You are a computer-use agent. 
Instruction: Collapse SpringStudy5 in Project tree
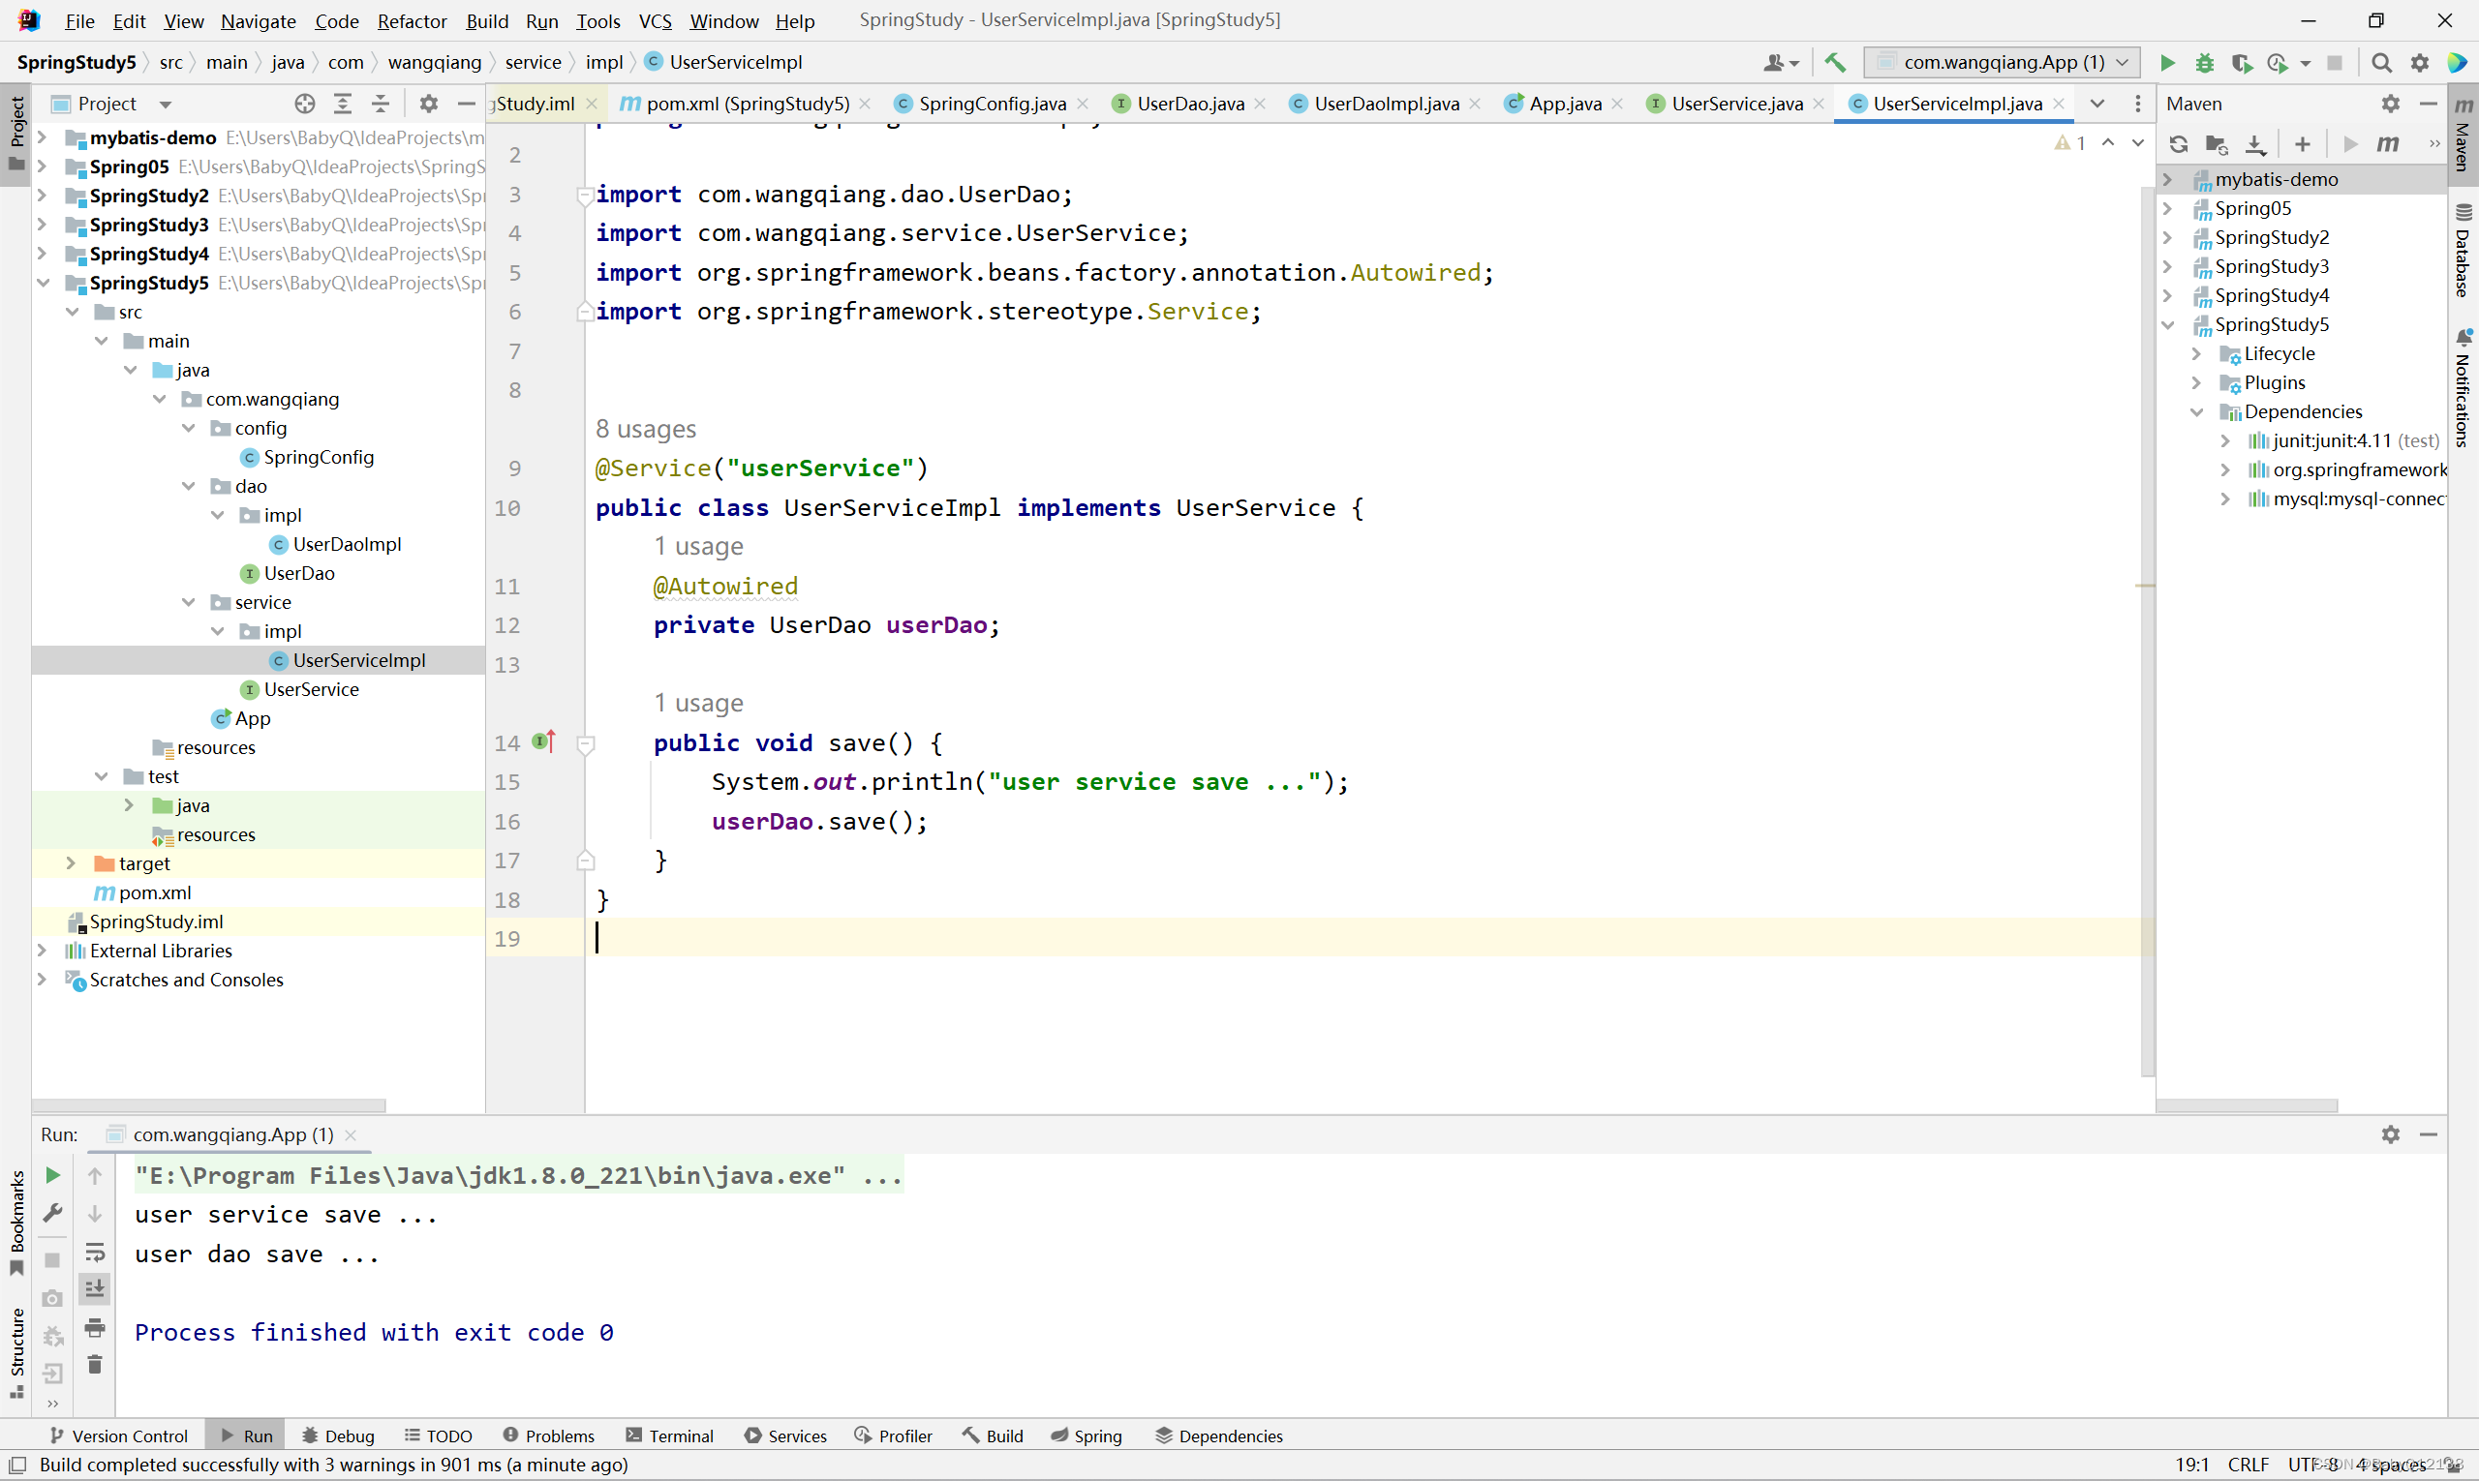click(x=42, y=284)
